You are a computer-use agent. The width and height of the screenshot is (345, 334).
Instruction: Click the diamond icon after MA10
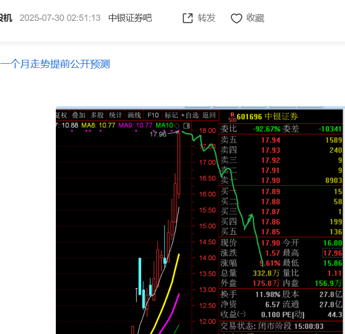click(177, 126)
